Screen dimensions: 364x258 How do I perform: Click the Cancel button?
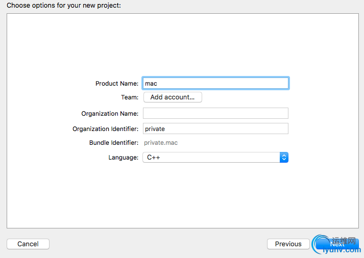click(28, 244)
